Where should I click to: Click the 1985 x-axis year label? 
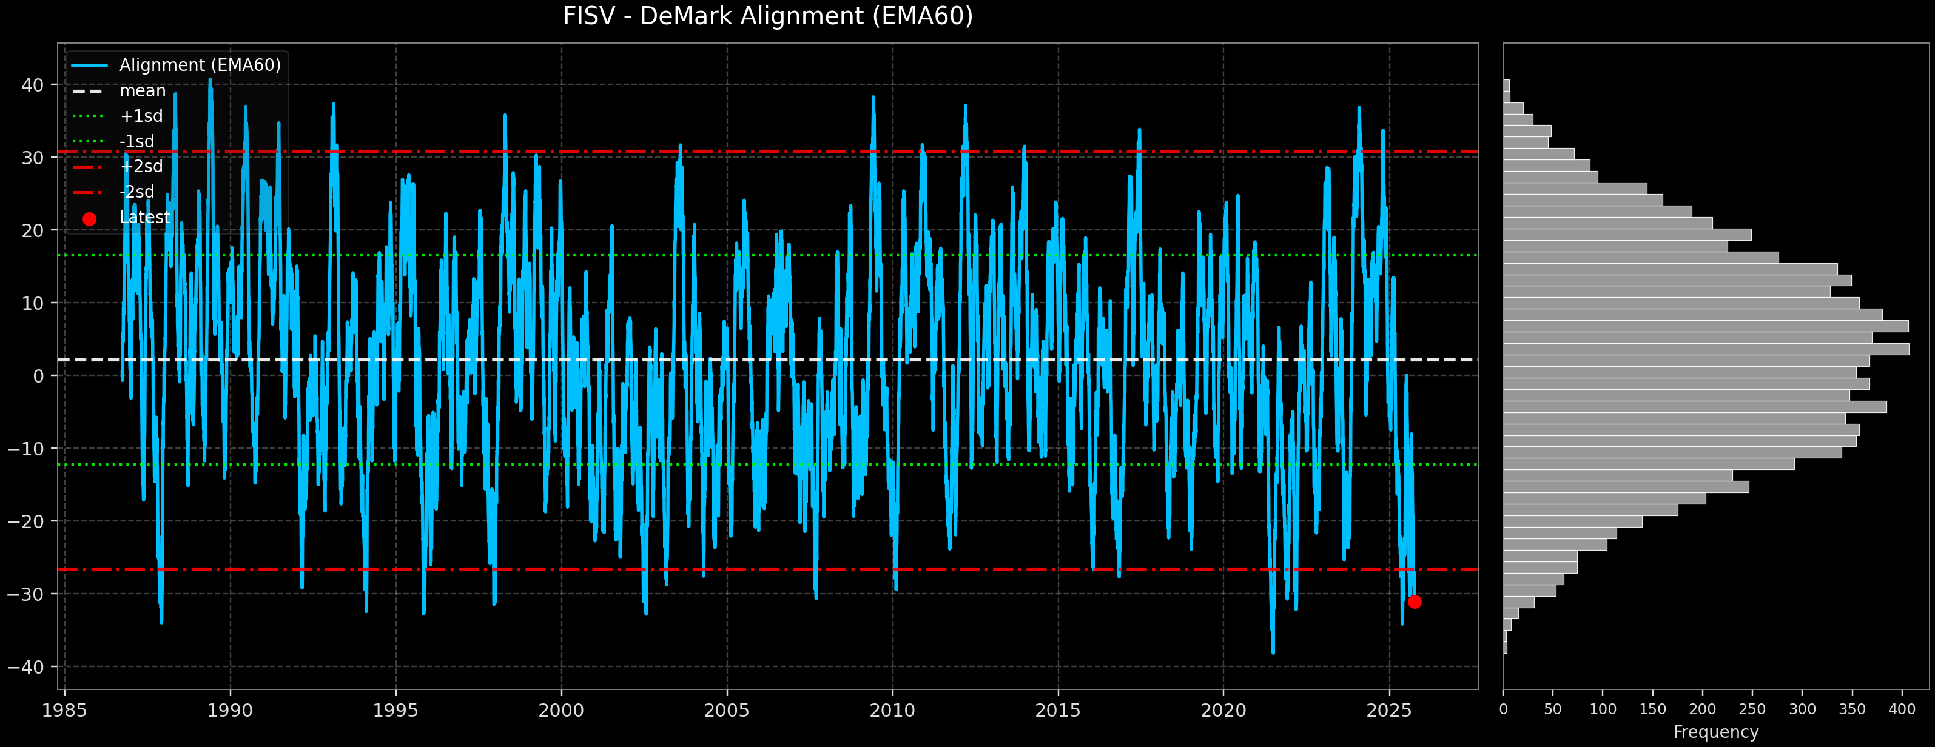(64, 710)
